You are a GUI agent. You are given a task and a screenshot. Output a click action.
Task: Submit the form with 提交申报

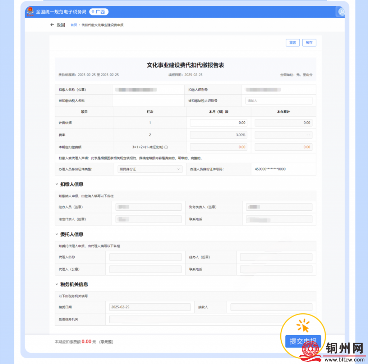pos(303,341)
